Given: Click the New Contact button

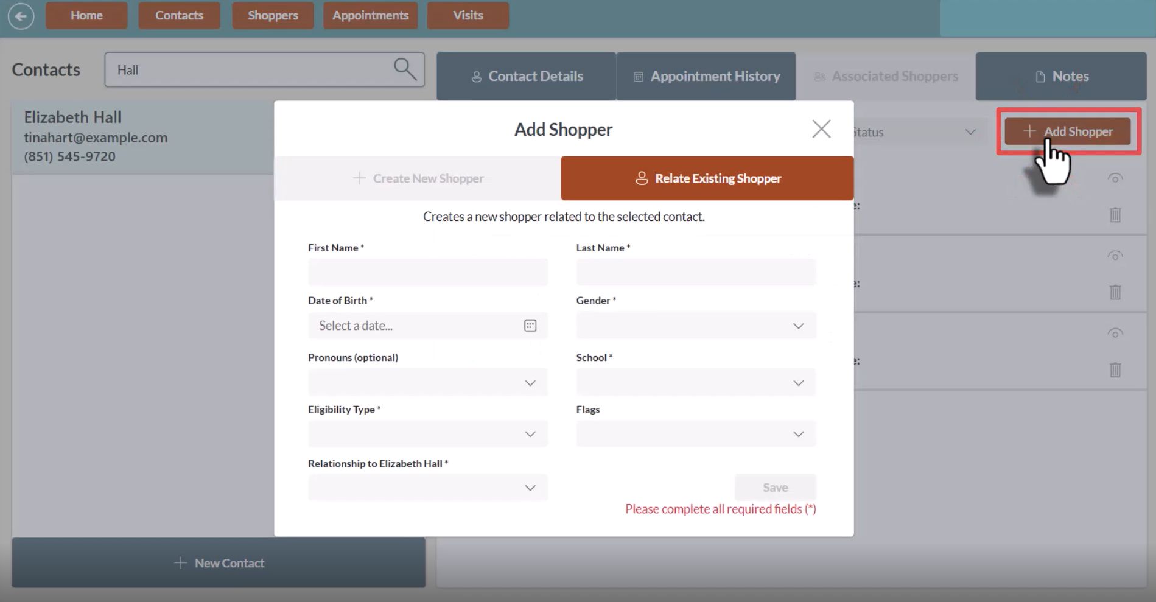Looking at the screenshot, I should point(219,562).
